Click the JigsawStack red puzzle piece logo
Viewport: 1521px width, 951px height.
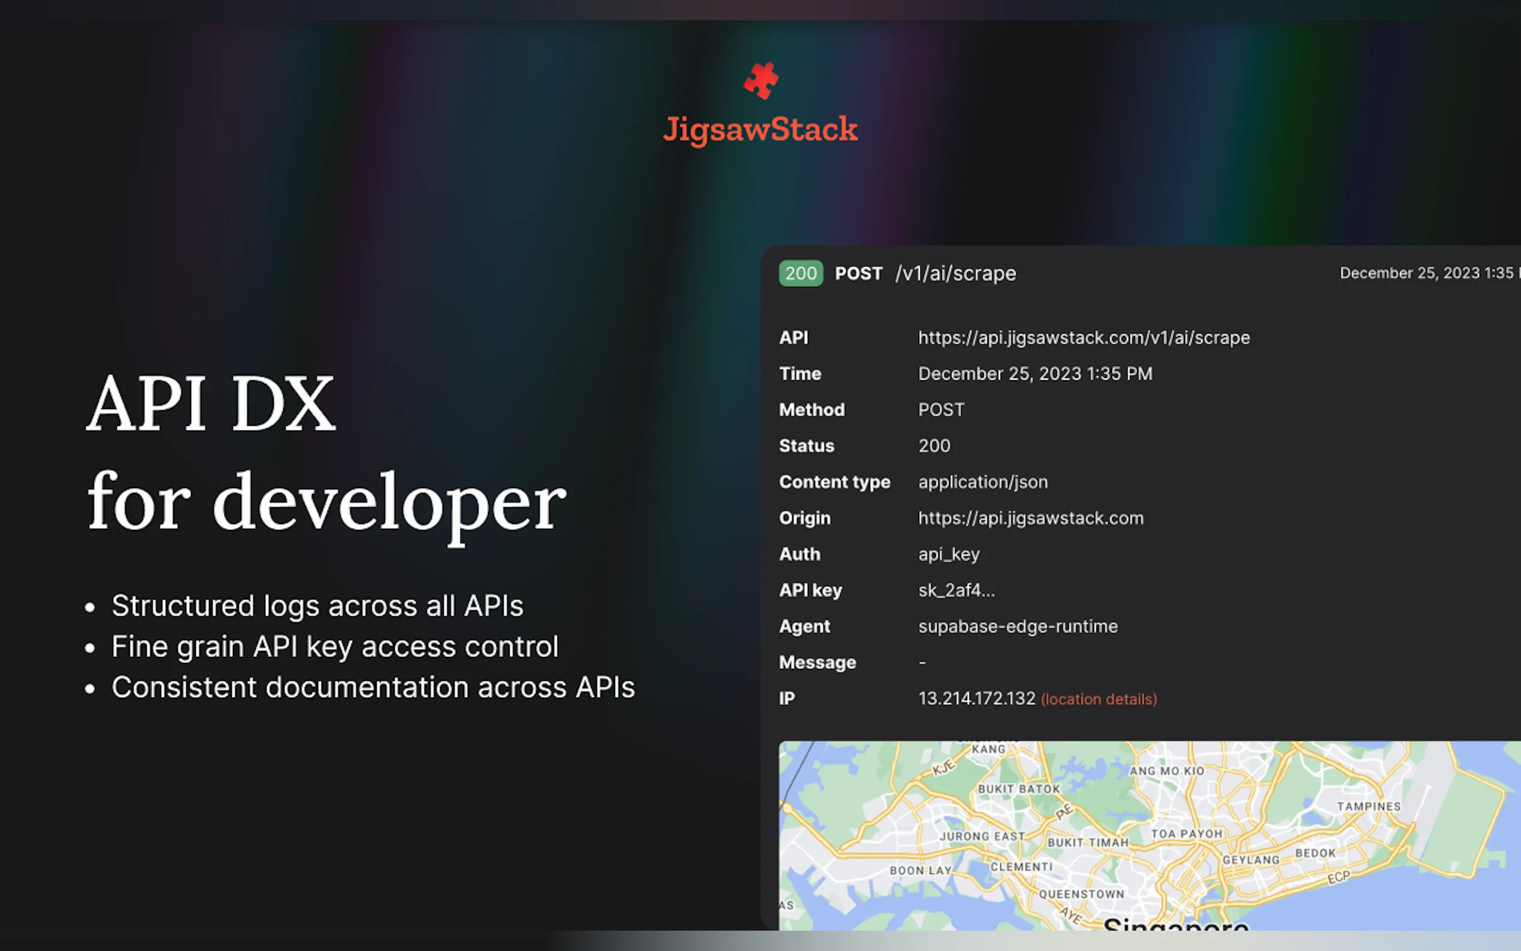(761, 80)
